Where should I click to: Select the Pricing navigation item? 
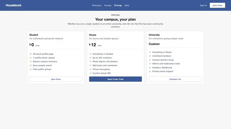pos(118,5)
